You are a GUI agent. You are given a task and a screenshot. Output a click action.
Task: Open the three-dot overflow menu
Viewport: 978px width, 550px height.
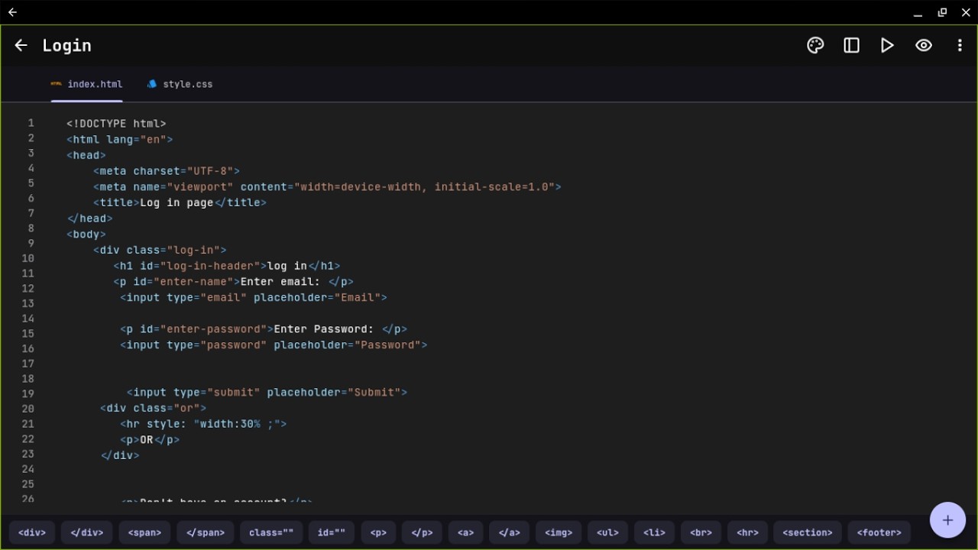960,45
